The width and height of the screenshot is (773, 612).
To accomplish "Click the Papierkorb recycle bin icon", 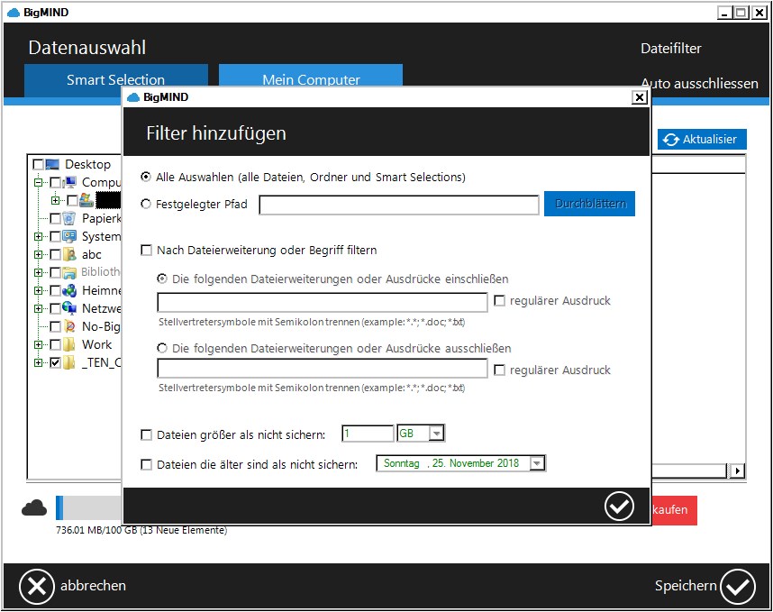I will (69, 218).
